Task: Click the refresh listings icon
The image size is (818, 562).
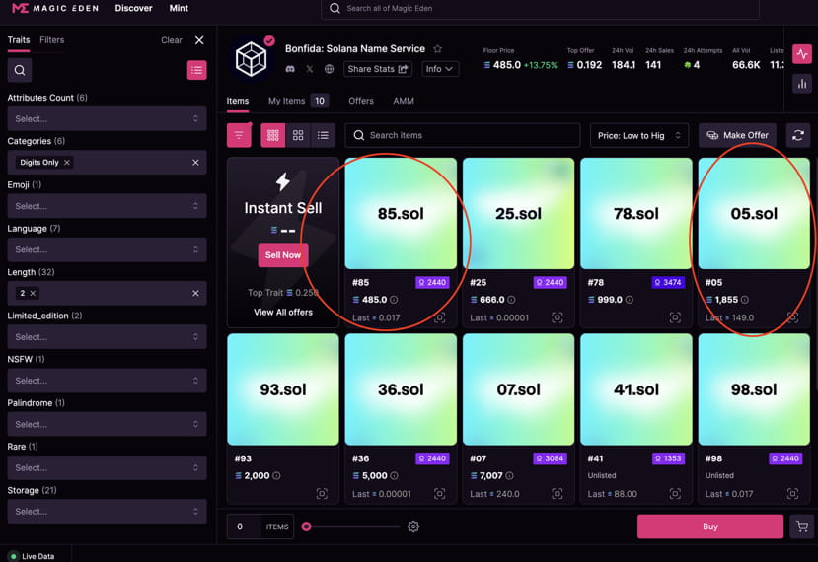Action: (x=797, y=135)
